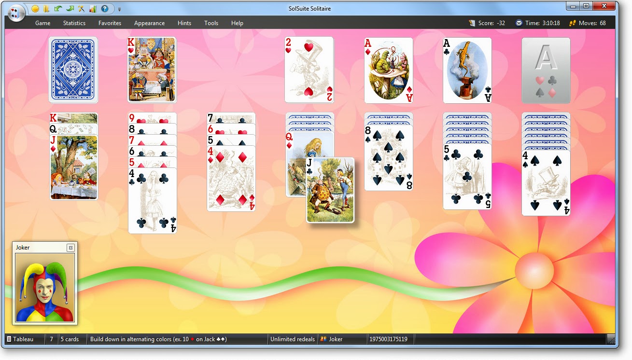
Task: Deal from the blue face-down stock pile
Action: (x=73, y=70)
